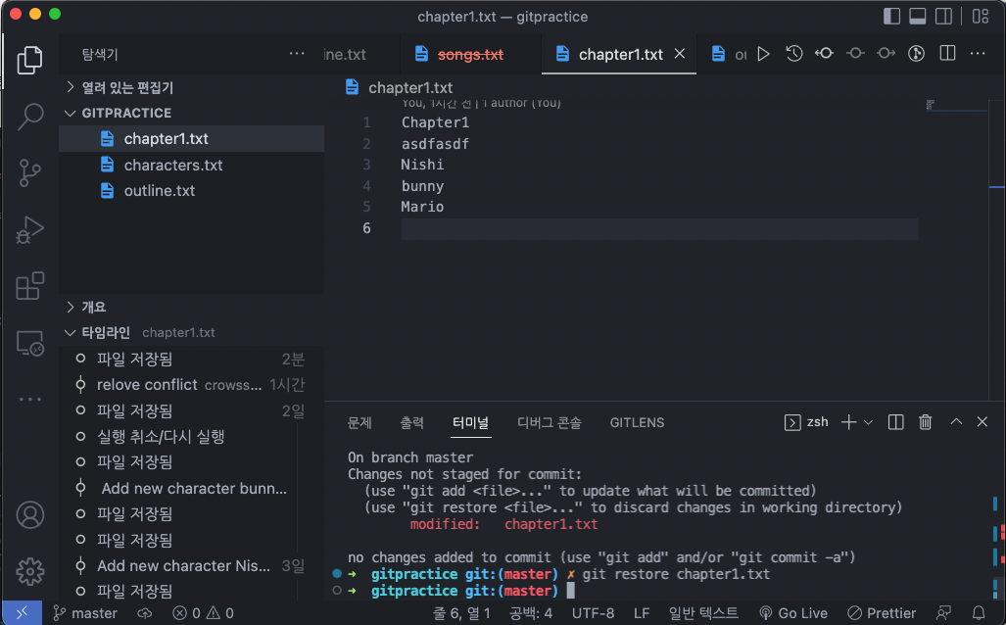1006x625 pixels.
Task: Open new terminal profile dropdown arrow
Action: 868,422
